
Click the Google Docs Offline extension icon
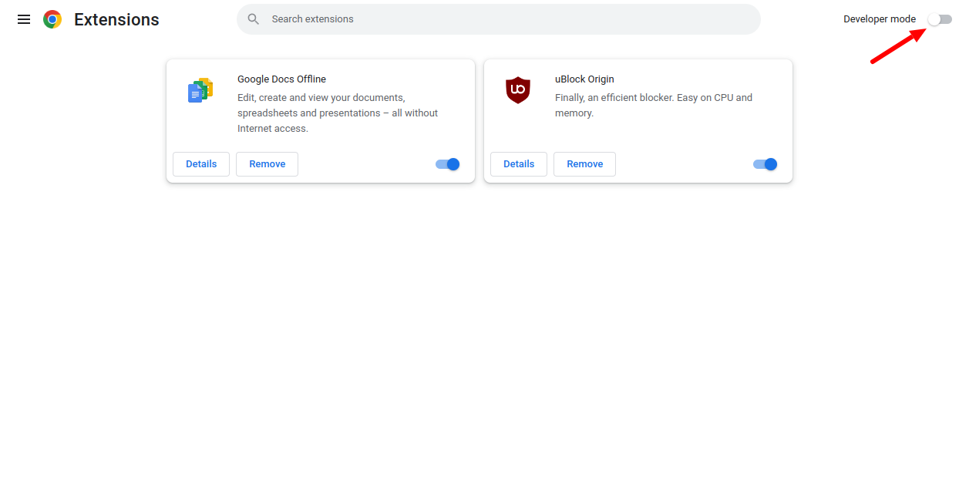coord(200,90)
